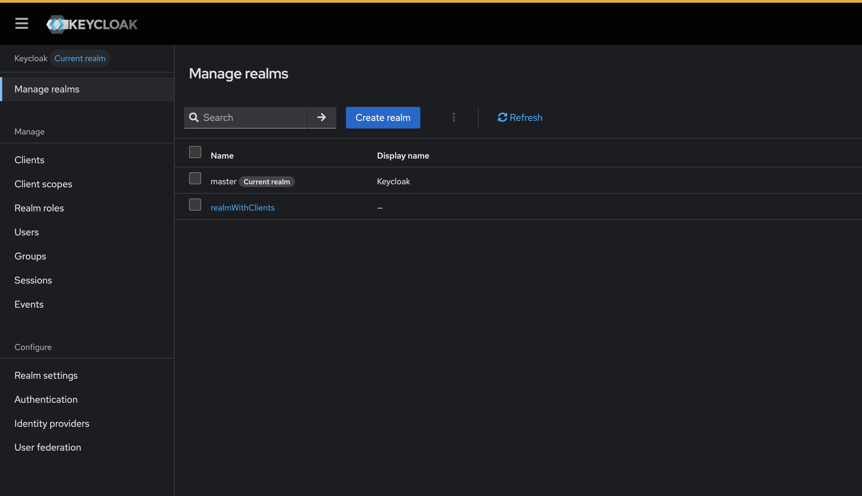
Task: Select the realmWithClients row checkbox
Action: tap(195, 205)
